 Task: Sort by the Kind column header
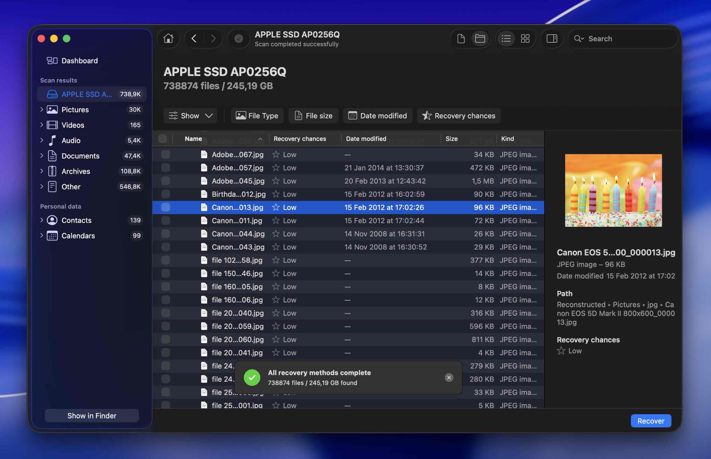(x=520, y=139)
